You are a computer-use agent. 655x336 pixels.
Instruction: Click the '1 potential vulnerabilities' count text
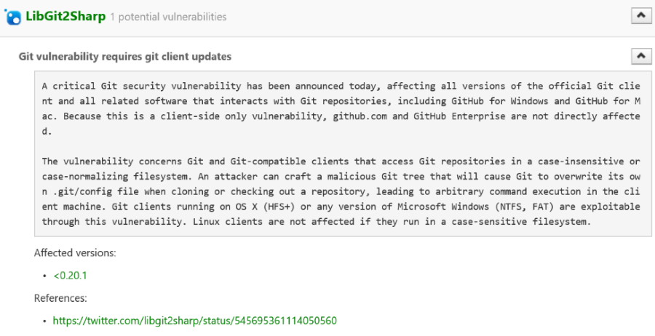(x=168, y=17)
